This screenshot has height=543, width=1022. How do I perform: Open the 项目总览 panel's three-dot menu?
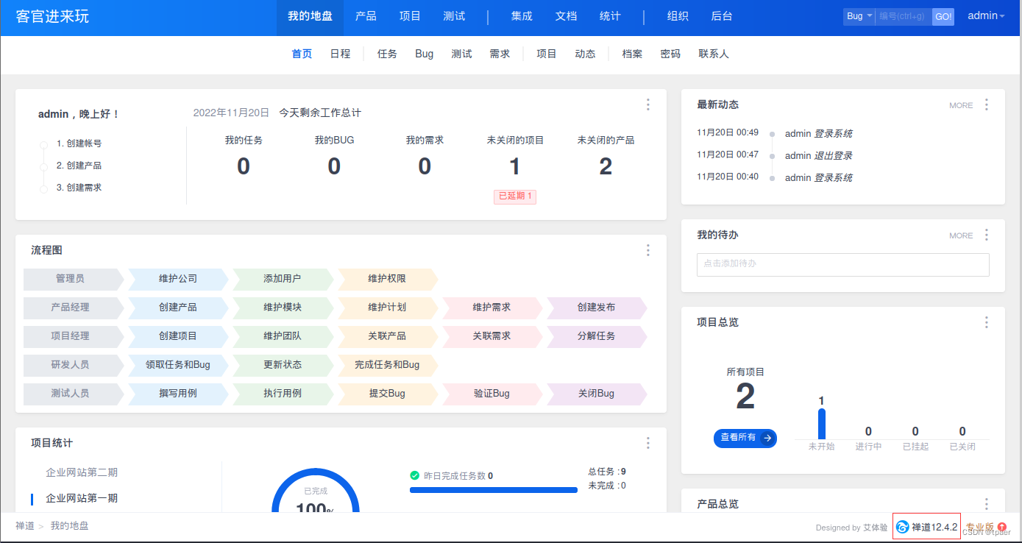tap(987, 322)
